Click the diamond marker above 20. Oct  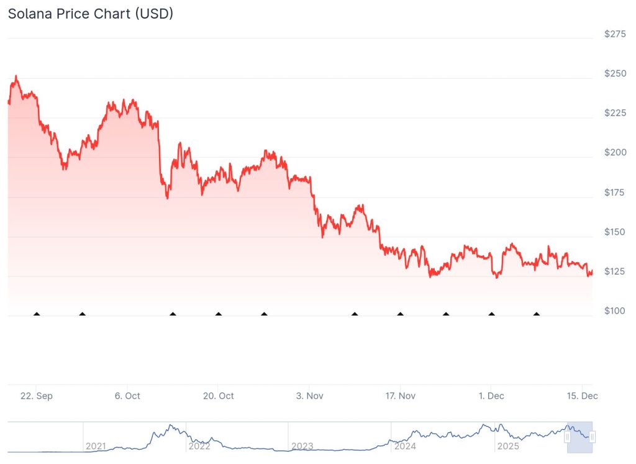pos(219,314)
